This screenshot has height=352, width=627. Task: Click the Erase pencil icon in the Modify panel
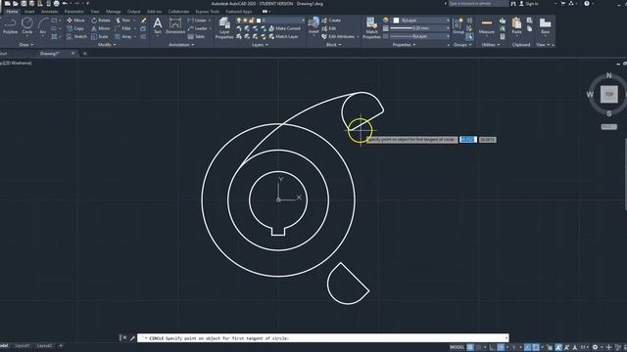click(144, 21)
